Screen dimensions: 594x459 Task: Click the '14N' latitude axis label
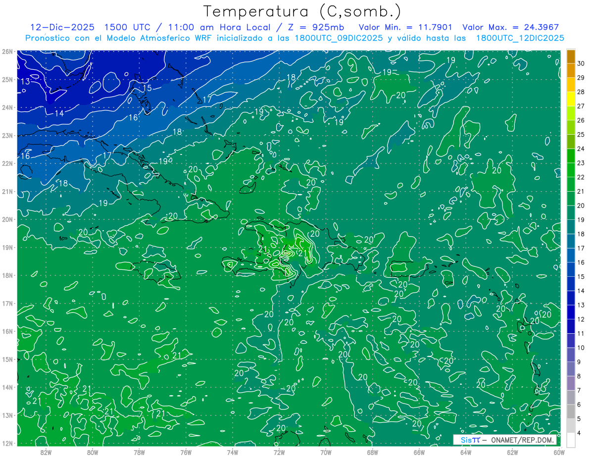[x=7, y=387]
